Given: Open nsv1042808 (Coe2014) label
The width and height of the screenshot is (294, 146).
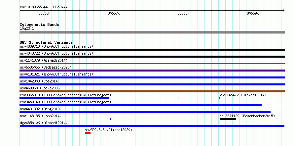Looking at the screenshot, I should point(40,81).
